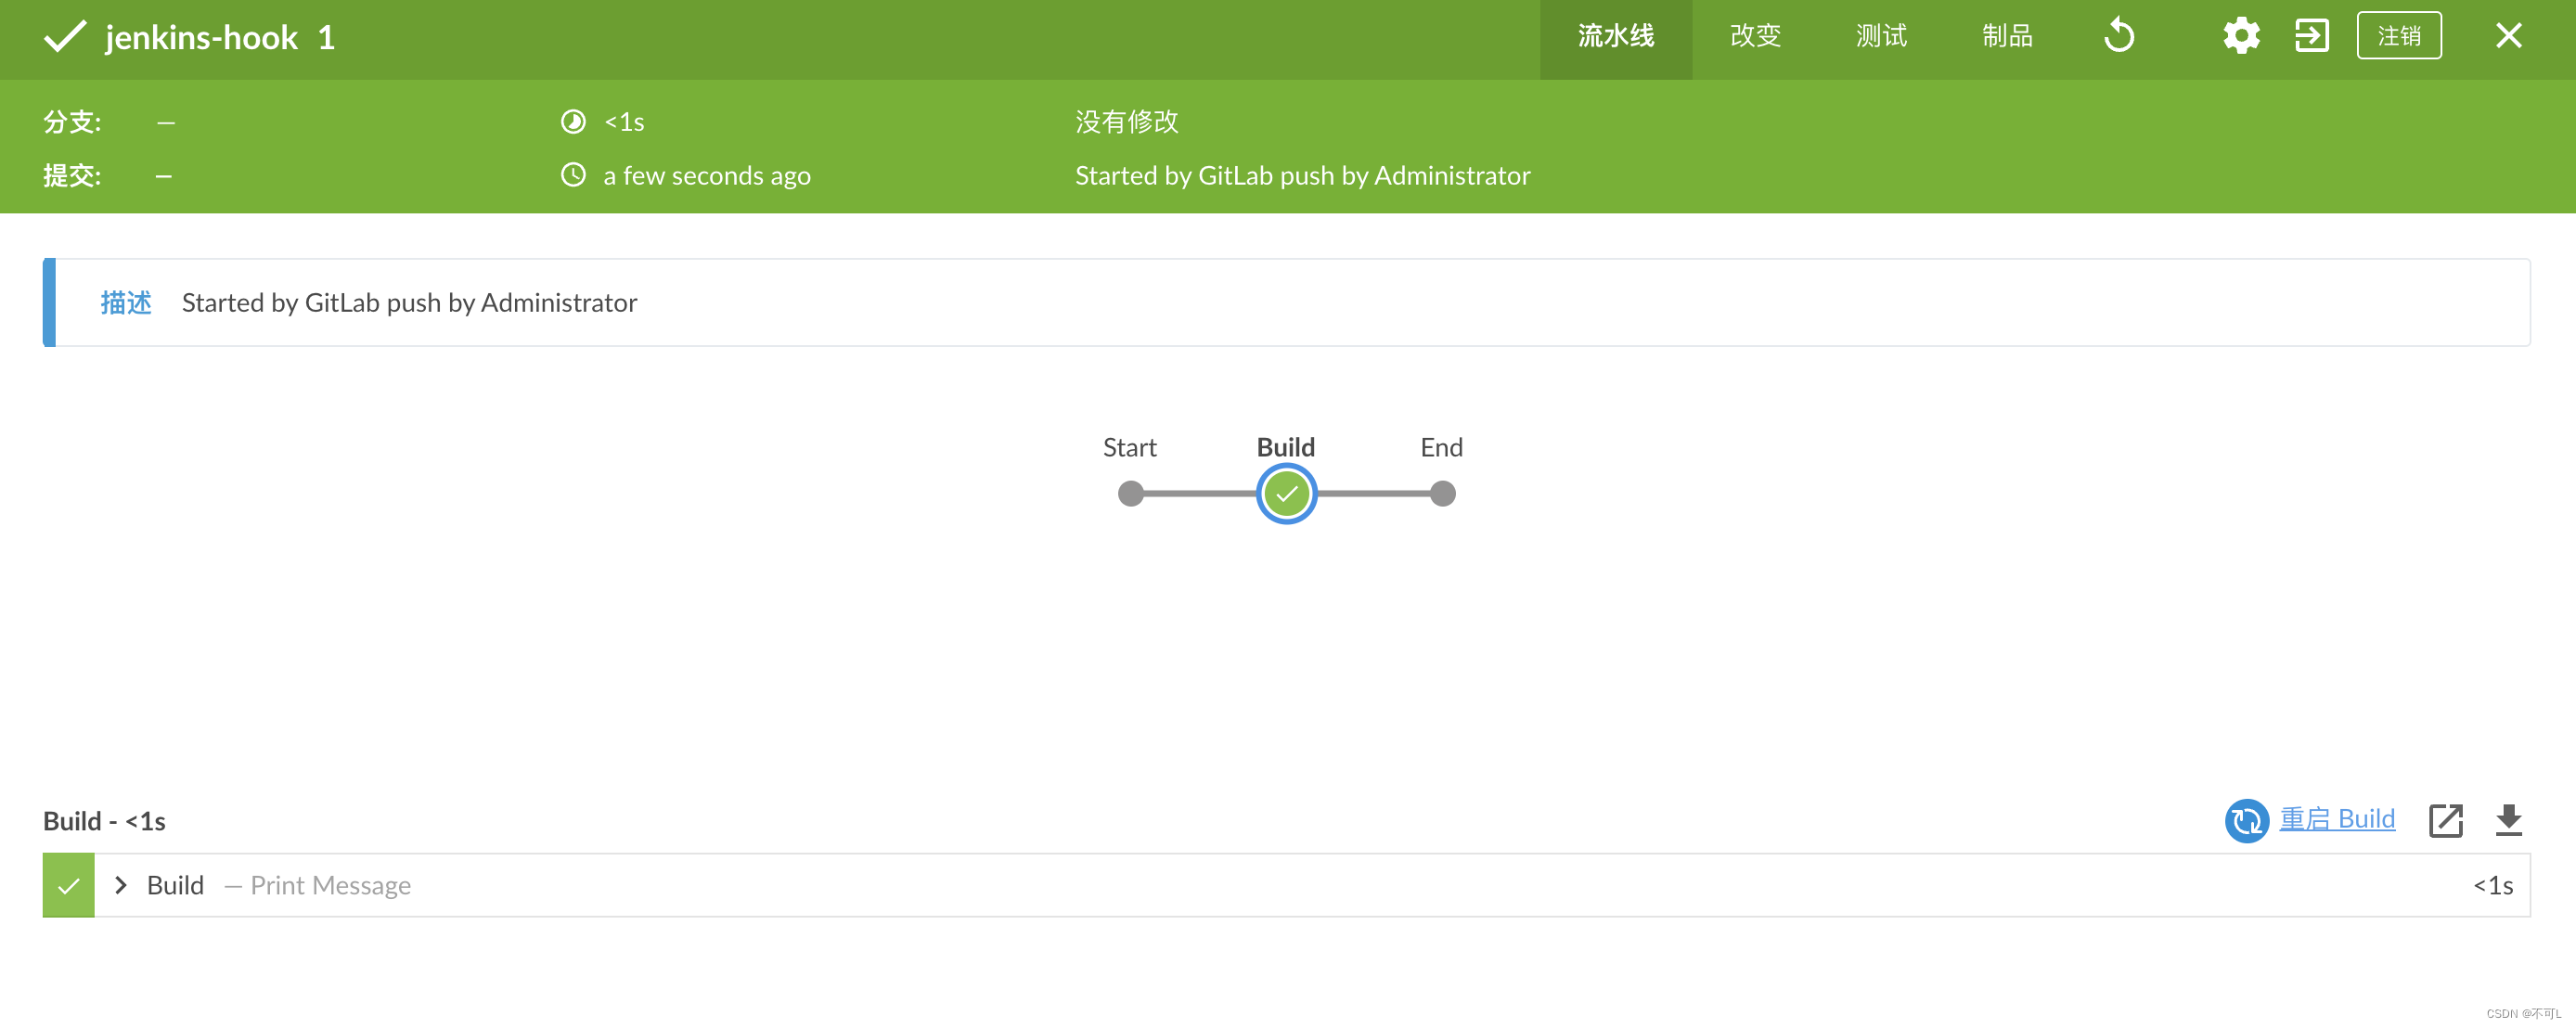Click the 注销 logout button
The width and height of the screenshot is (2576, 1028).
[x=2398, y=36]
